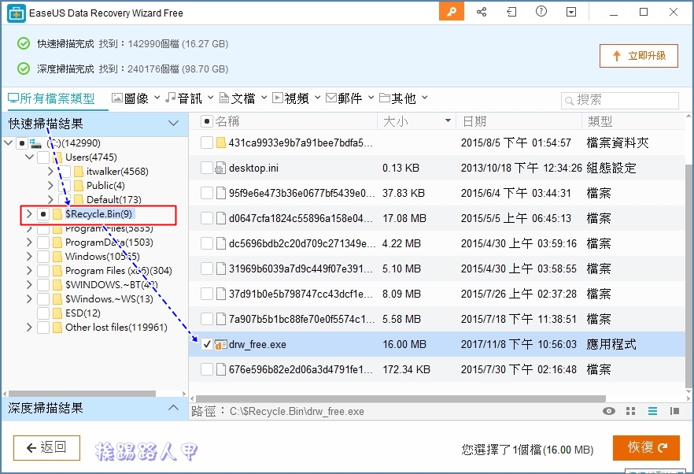Check the 676e596b82e2d06a3d4791fe1 file checkbox

tap(207, 369)
